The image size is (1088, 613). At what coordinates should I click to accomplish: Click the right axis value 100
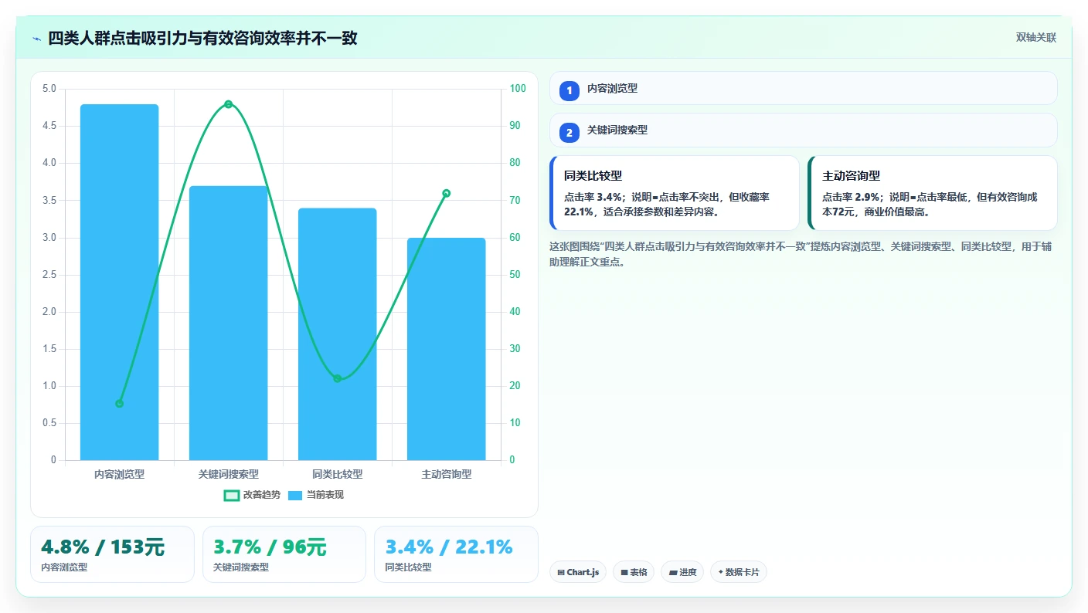click(518, 89)
